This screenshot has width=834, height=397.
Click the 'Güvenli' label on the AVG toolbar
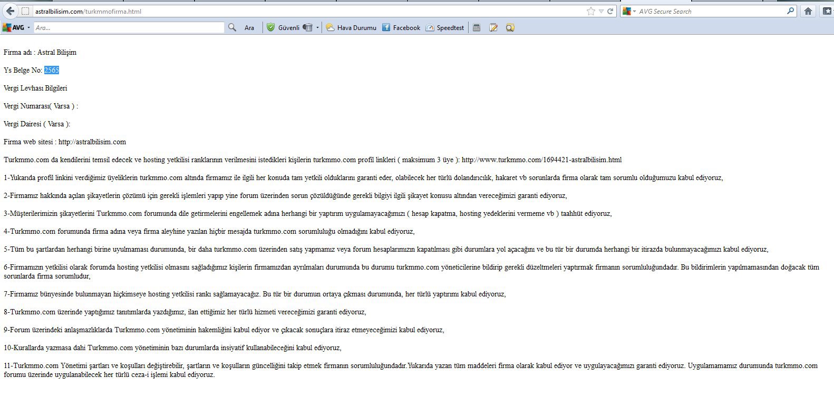(x=289, y=28)
